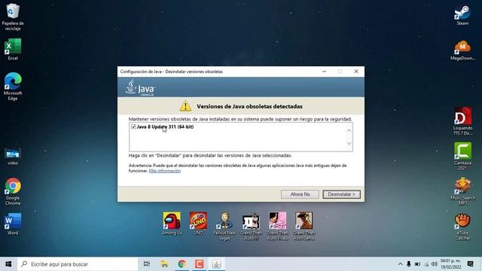The image size is (482, 271).
Task: Click the taskbar search box
Action: coord(78,264)
